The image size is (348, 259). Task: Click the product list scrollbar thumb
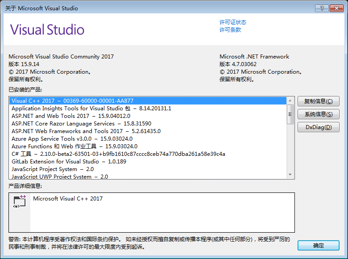290,114
